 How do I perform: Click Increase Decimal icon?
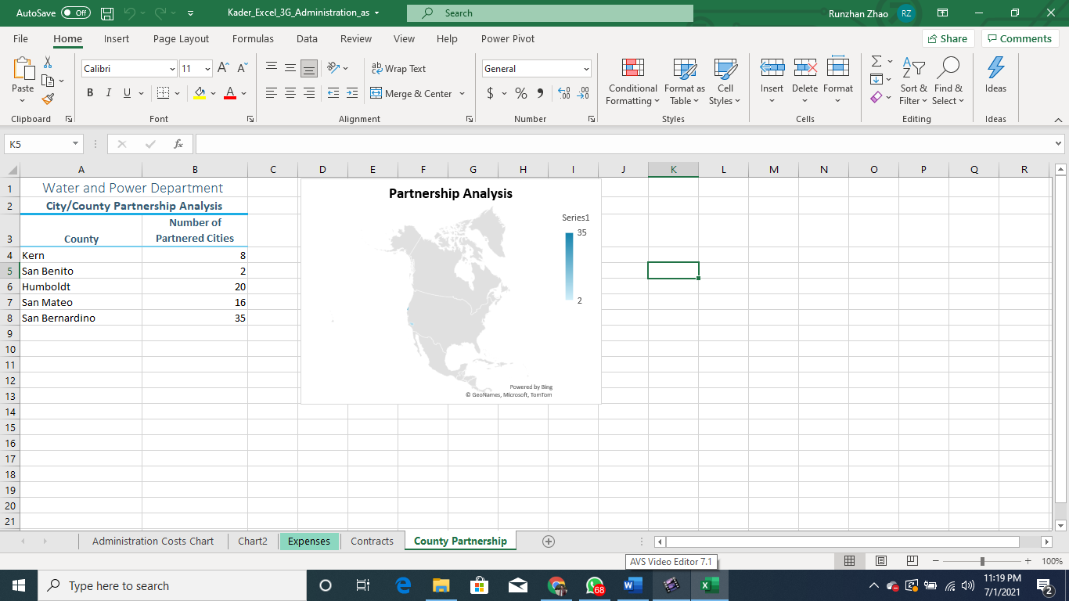[563, 93]
